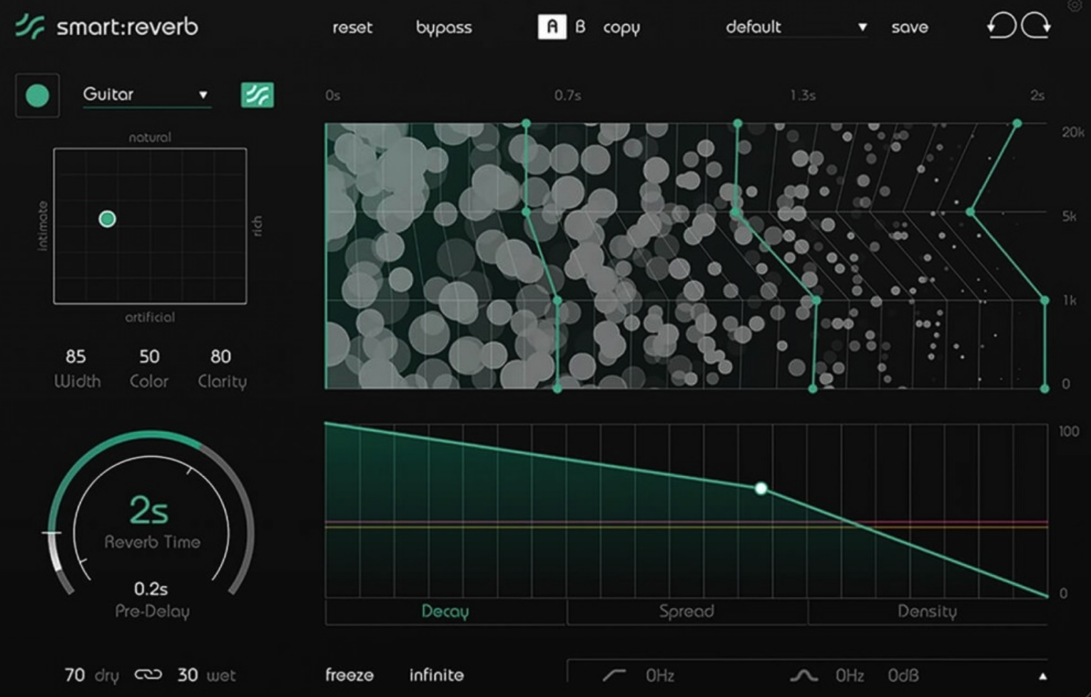Screen dimensions: 1091x697
Task: Expand the filter panel triangle
Action: tap(1042, 676)
